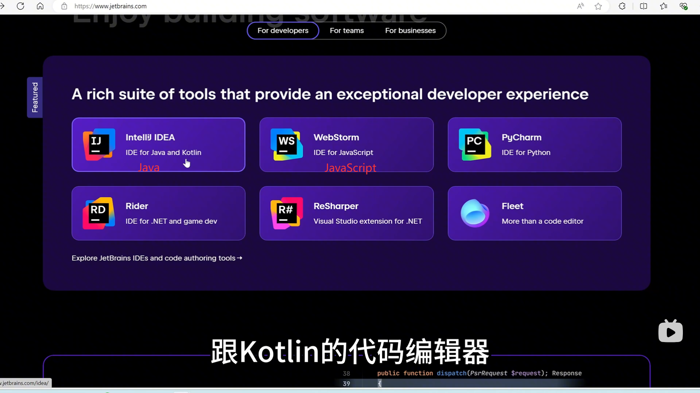This screenshot has height=393, width=700.
Task: Open Explore JetBrains IDEs and tools link
Action: coord(157,258)
